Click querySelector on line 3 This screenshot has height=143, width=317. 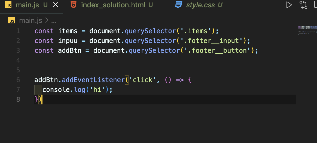(154, 50)
